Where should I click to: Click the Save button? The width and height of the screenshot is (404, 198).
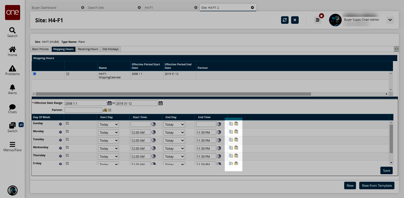pyautogui.click(x=386, y=170)
